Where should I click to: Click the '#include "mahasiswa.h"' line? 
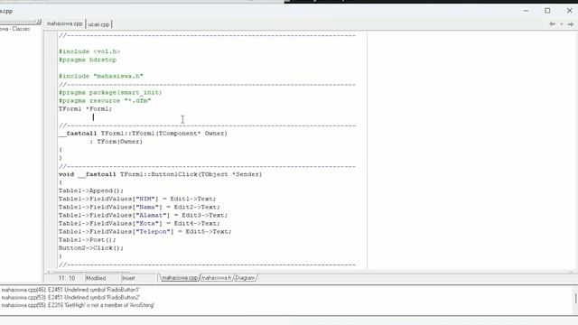pos(100,76)
